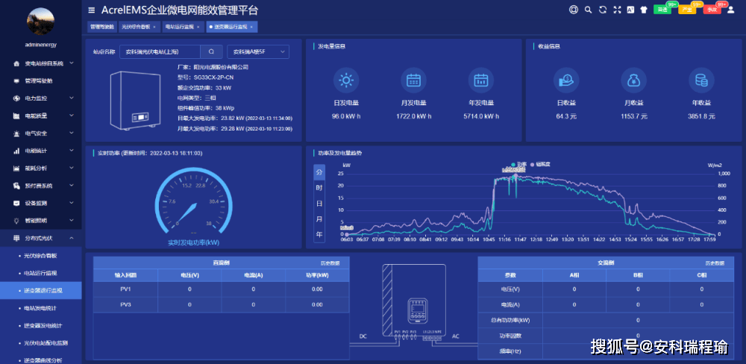This screenshot has height=364, width=746.
Task: Select the 日 day view in trend chart
Action: tap(319, 203)
